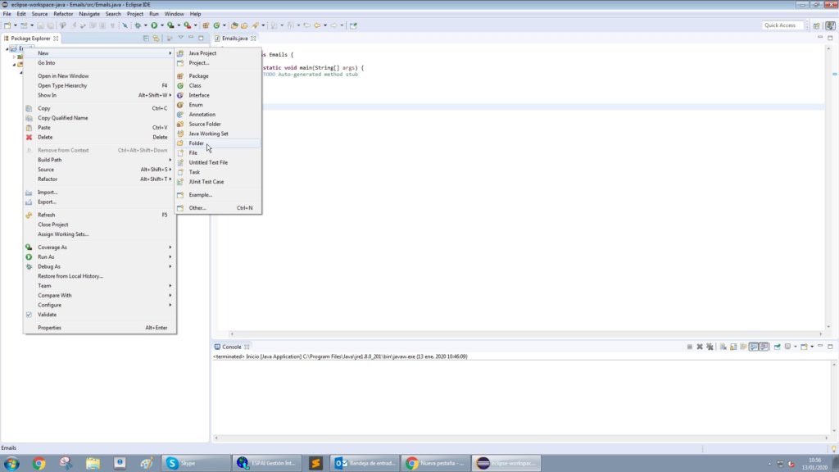Open the Run button dropdown arrow

click(x=162, y=25)
